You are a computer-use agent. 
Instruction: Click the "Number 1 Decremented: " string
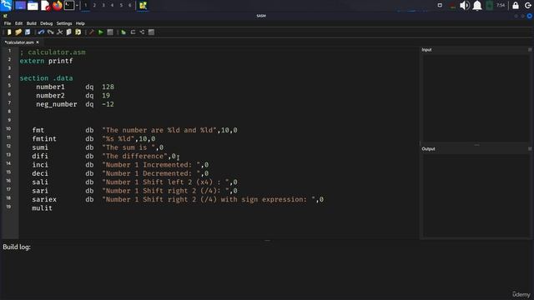tap(151, 173)
